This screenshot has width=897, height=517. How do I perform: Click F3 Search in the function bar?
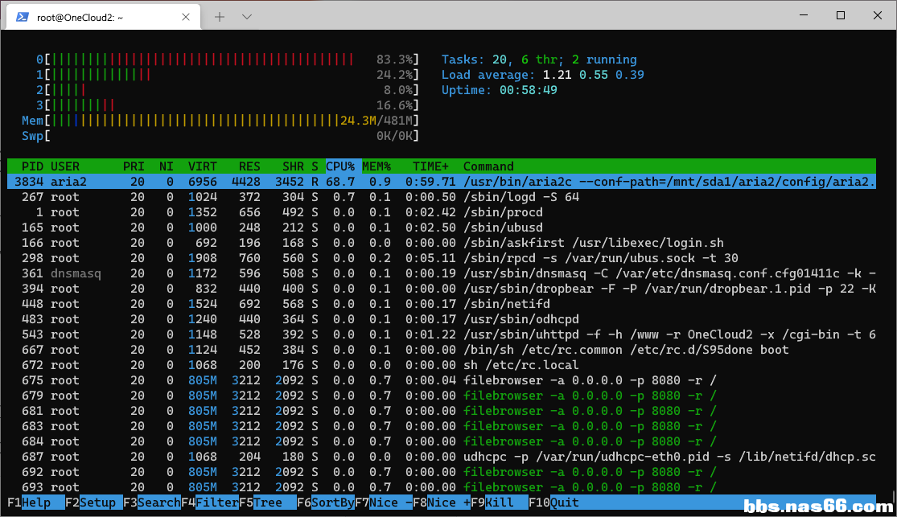[x=158, y=503]
